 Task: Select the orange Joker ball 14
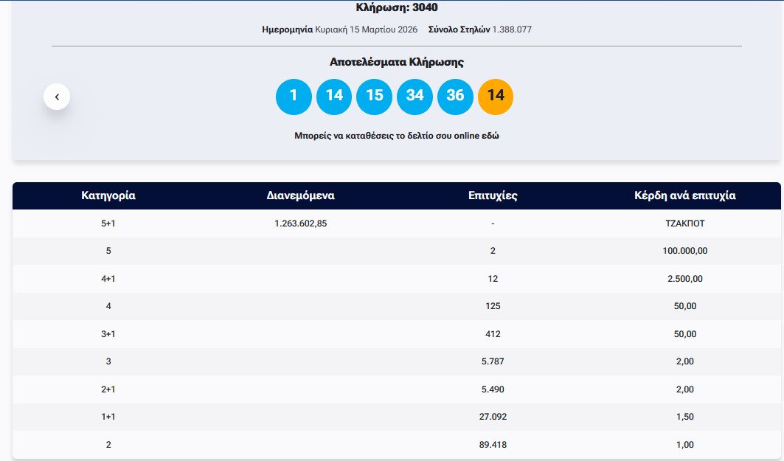click(x=496, y=96)
